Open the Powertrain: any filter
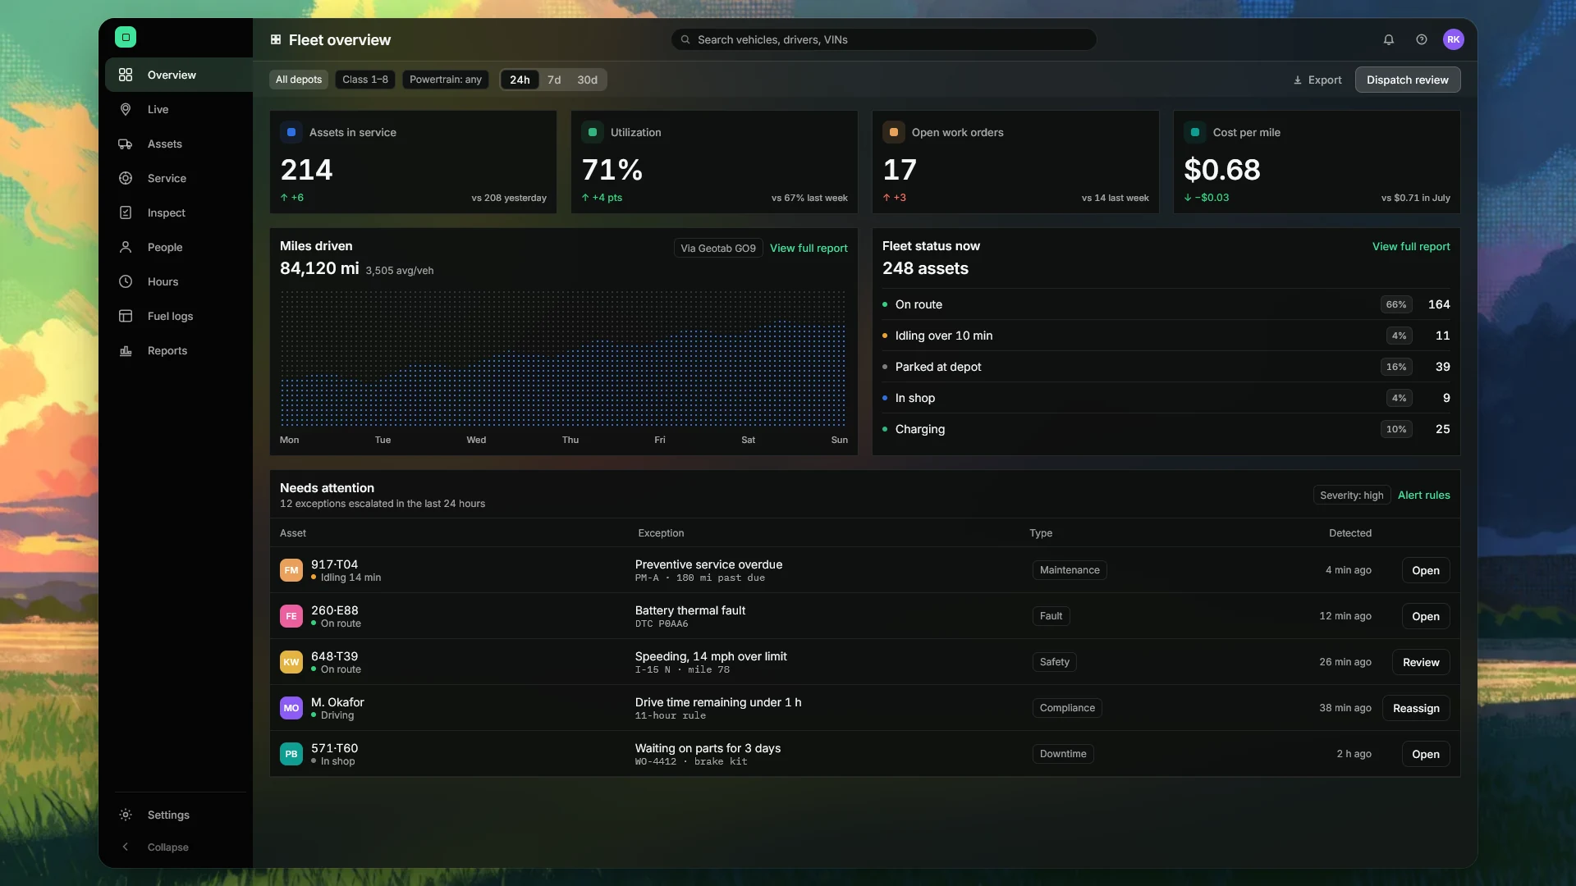The height and width of the screenshot is (886, 1576). pos(446,80)
